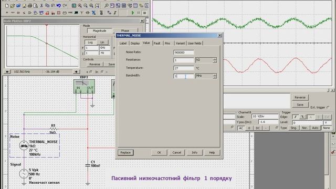Click the oscilloscope Save button
The height and width of the screenshot is (189, 336).
tap(300, 105)
